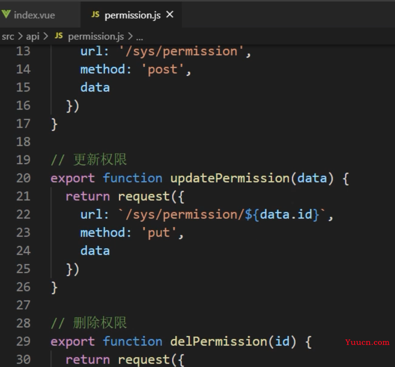The height and width of the screenshot is (367, 395).
Task: Click line number 29 in gutter
Action: click(23, 342)
